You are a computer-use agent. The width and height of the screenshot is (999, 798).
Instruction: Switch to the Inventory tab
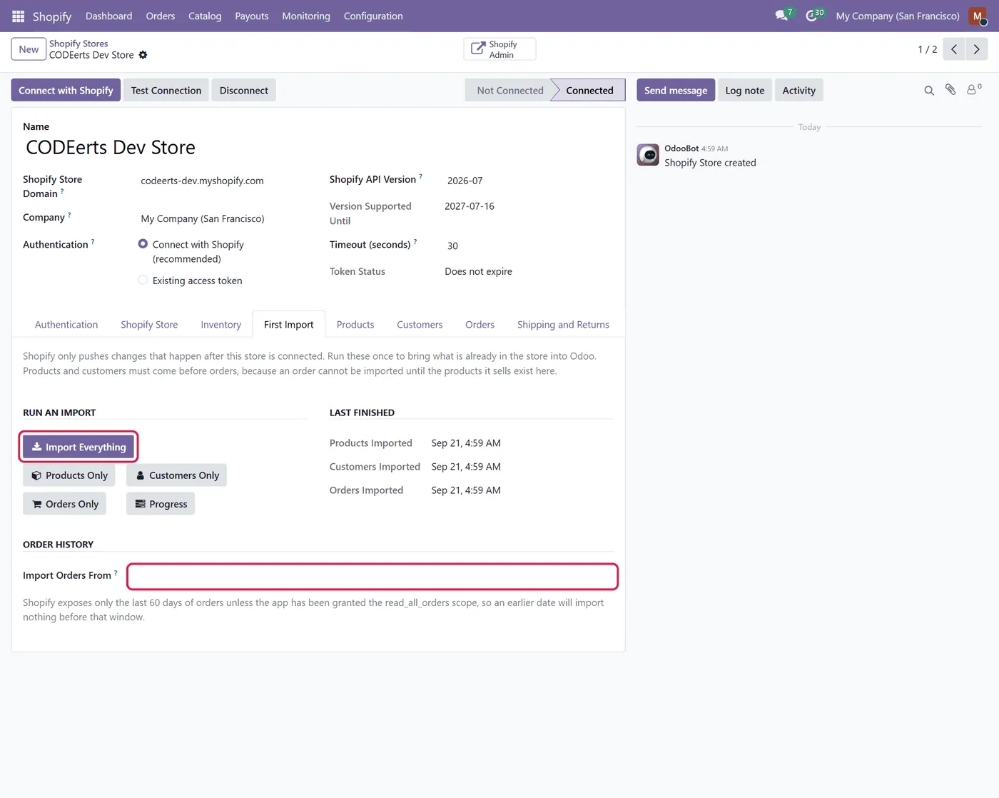220,325
